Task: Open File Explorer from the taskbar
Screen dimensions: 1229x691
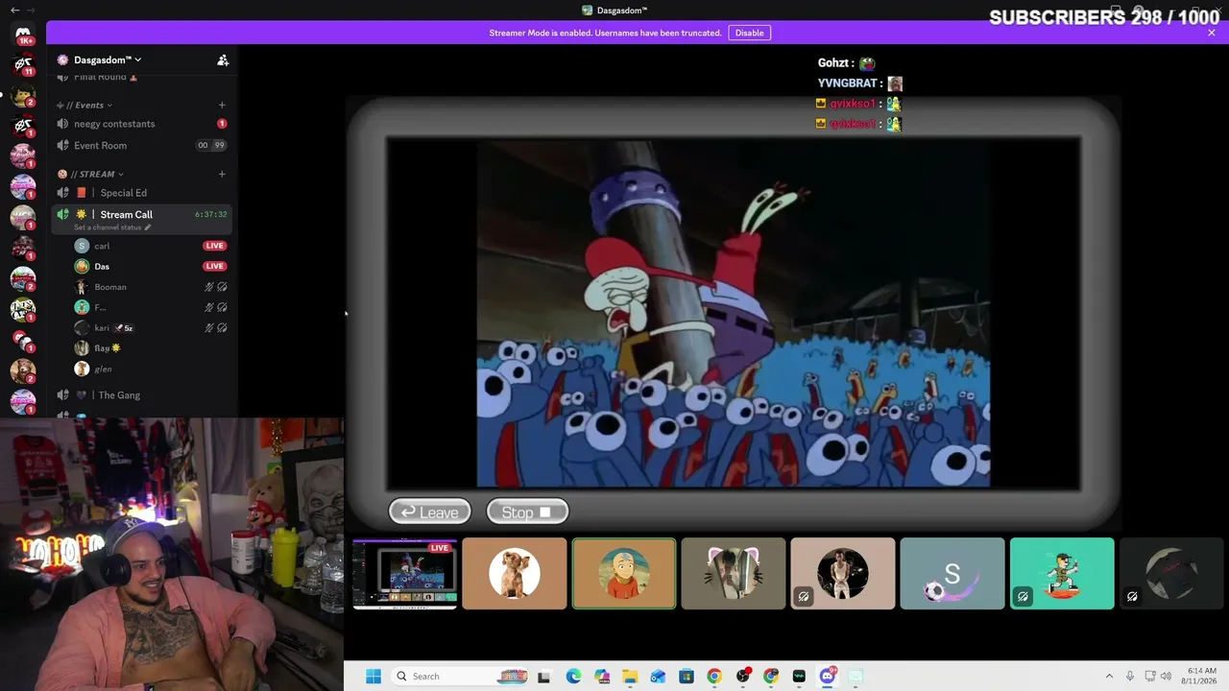Action: (x=630, y=677)
